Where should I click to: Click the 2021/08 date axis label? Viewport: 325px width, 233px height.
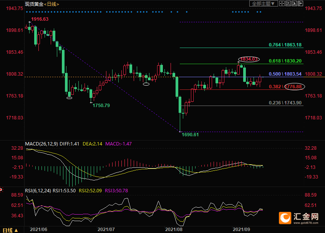(x=174, y=230)
